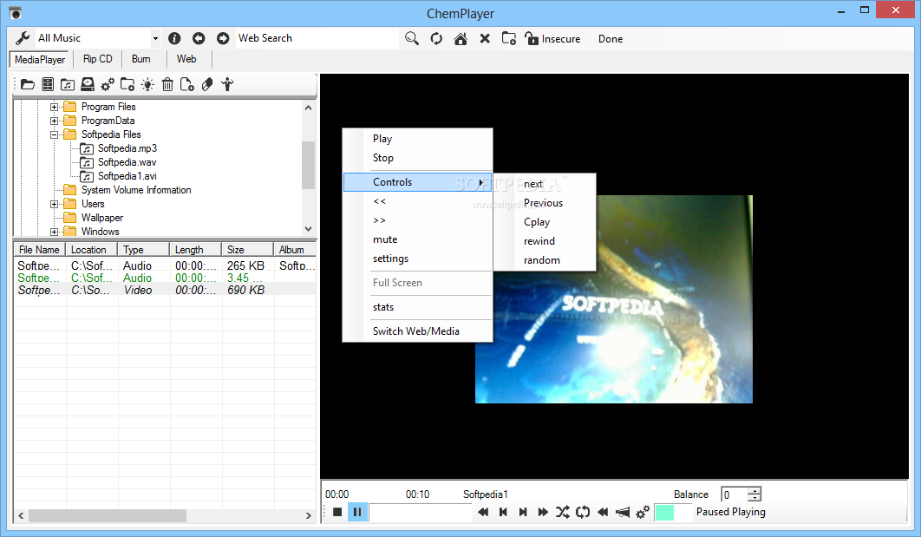The width and height of the screenshot is (921, 537).
Task: Click the Length column header
Action: [196, 250]
